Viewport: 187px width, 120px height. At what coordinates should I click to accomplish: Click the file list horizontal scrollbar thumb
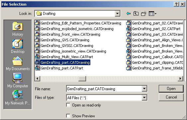point(82,78)
